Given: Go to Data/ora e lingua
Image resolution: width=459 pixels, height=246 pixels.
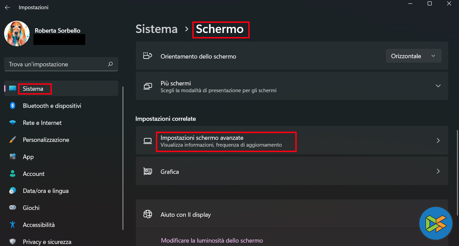Looking at the screenshot, I should click(x=46, y=191).
